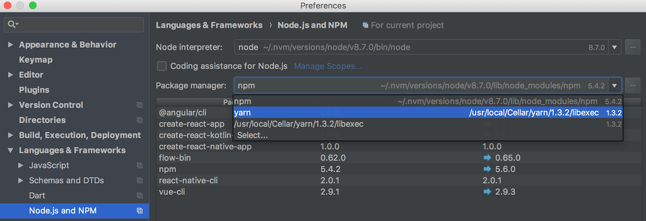This screenshot has height=221, width=646.
Task: Select npm option in the package manager list
Action: pos(428,101)
